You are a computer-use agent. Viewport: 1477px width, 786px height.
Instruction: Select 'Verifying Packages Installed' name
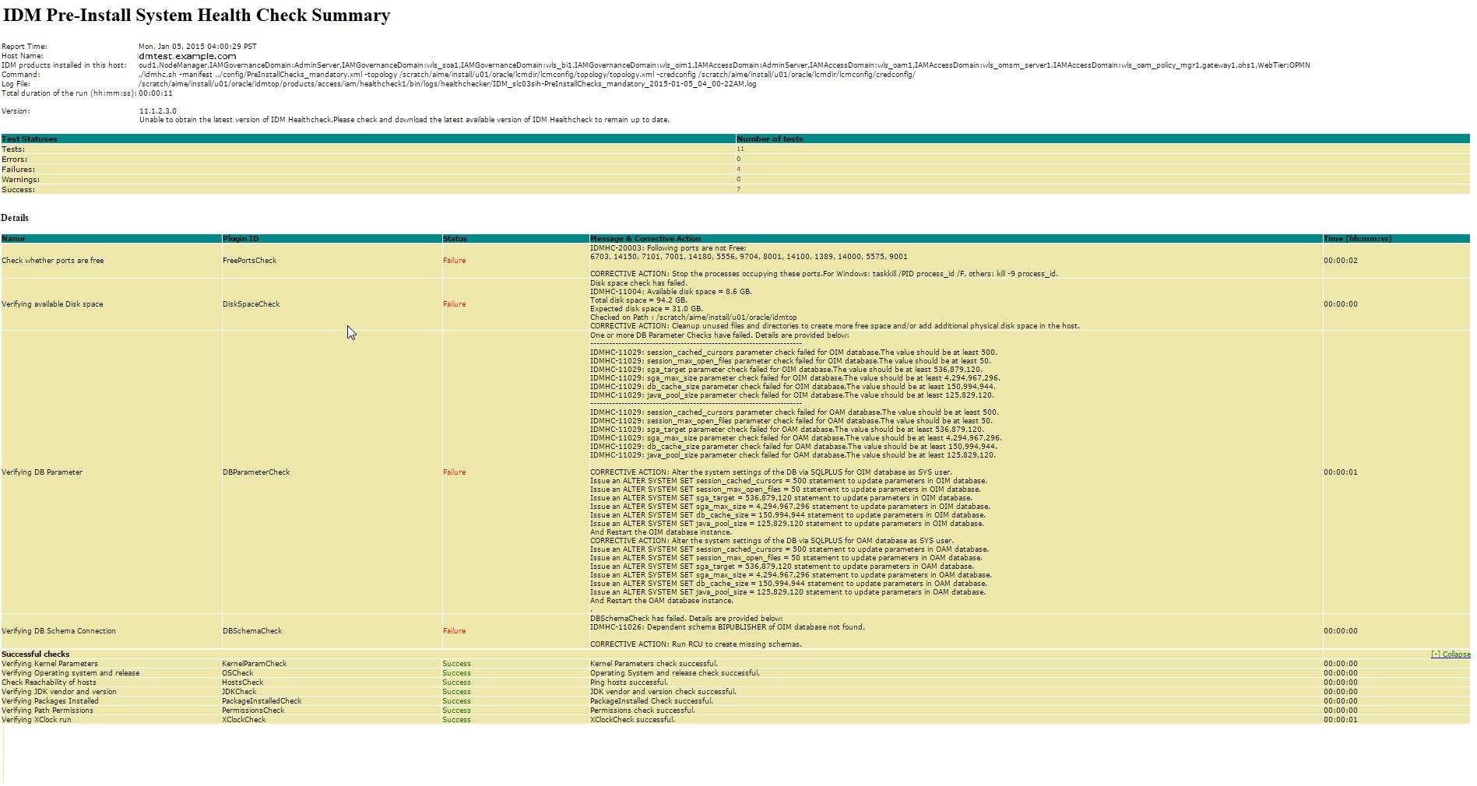click(50, 701)
